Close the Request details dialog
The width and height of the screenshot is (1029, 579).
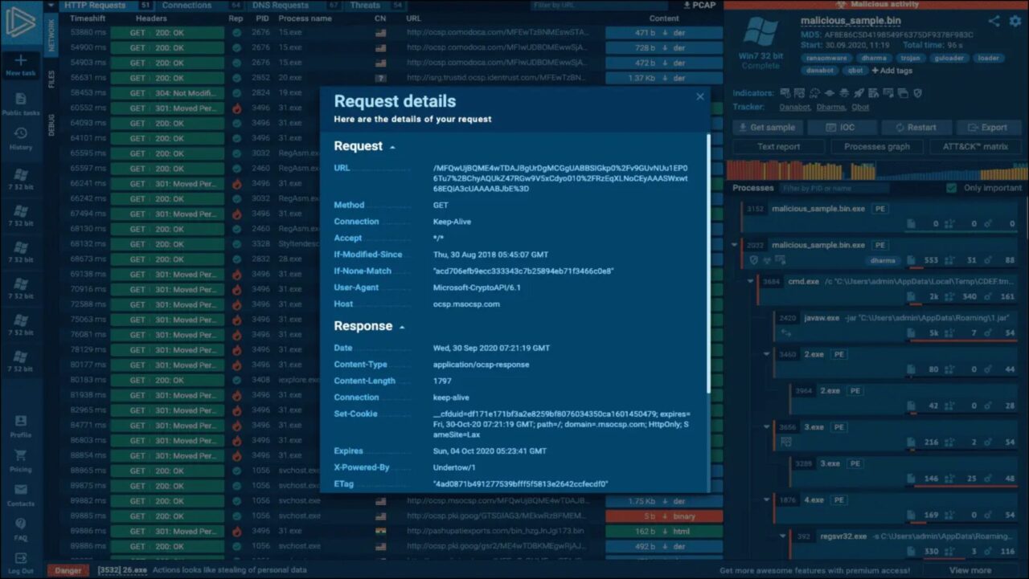(699, 96)
